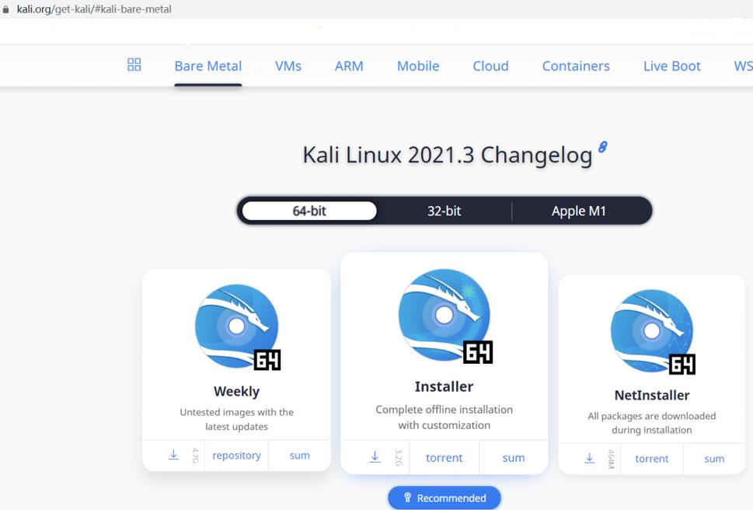Go to the ARM tab
This screenshot has width=753, height=510.
[x=349, y=66]
